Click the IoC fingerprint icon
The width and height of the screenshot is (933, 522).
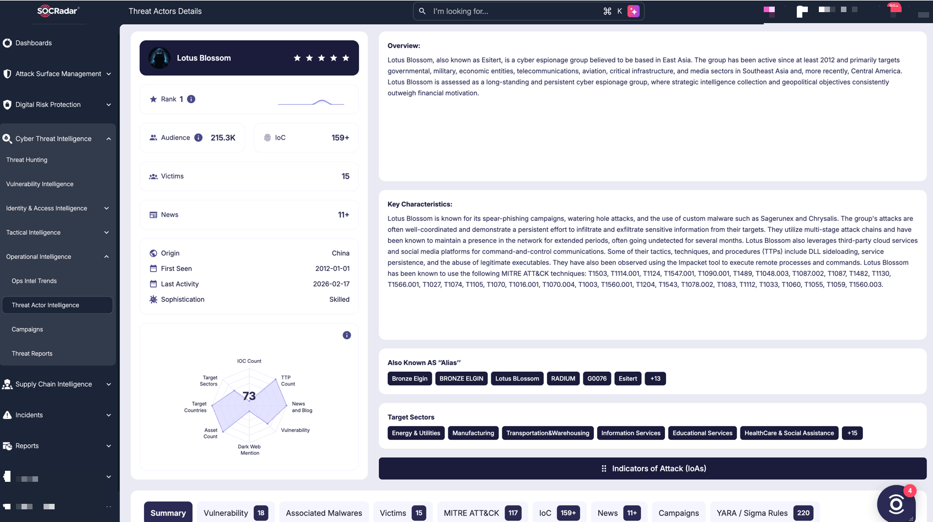[x=267, y=138]
